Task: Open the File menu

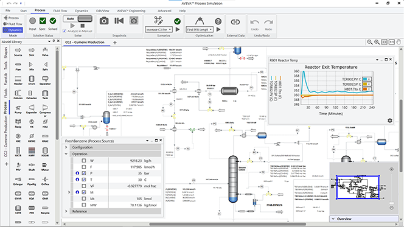Action: tap(8, 11)
